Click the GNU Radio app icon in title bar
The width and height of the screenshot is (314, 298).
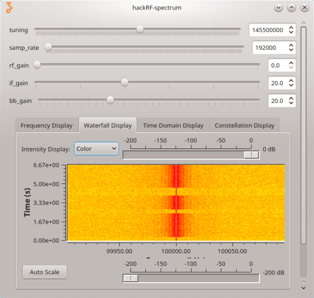(x=9, y=8)
